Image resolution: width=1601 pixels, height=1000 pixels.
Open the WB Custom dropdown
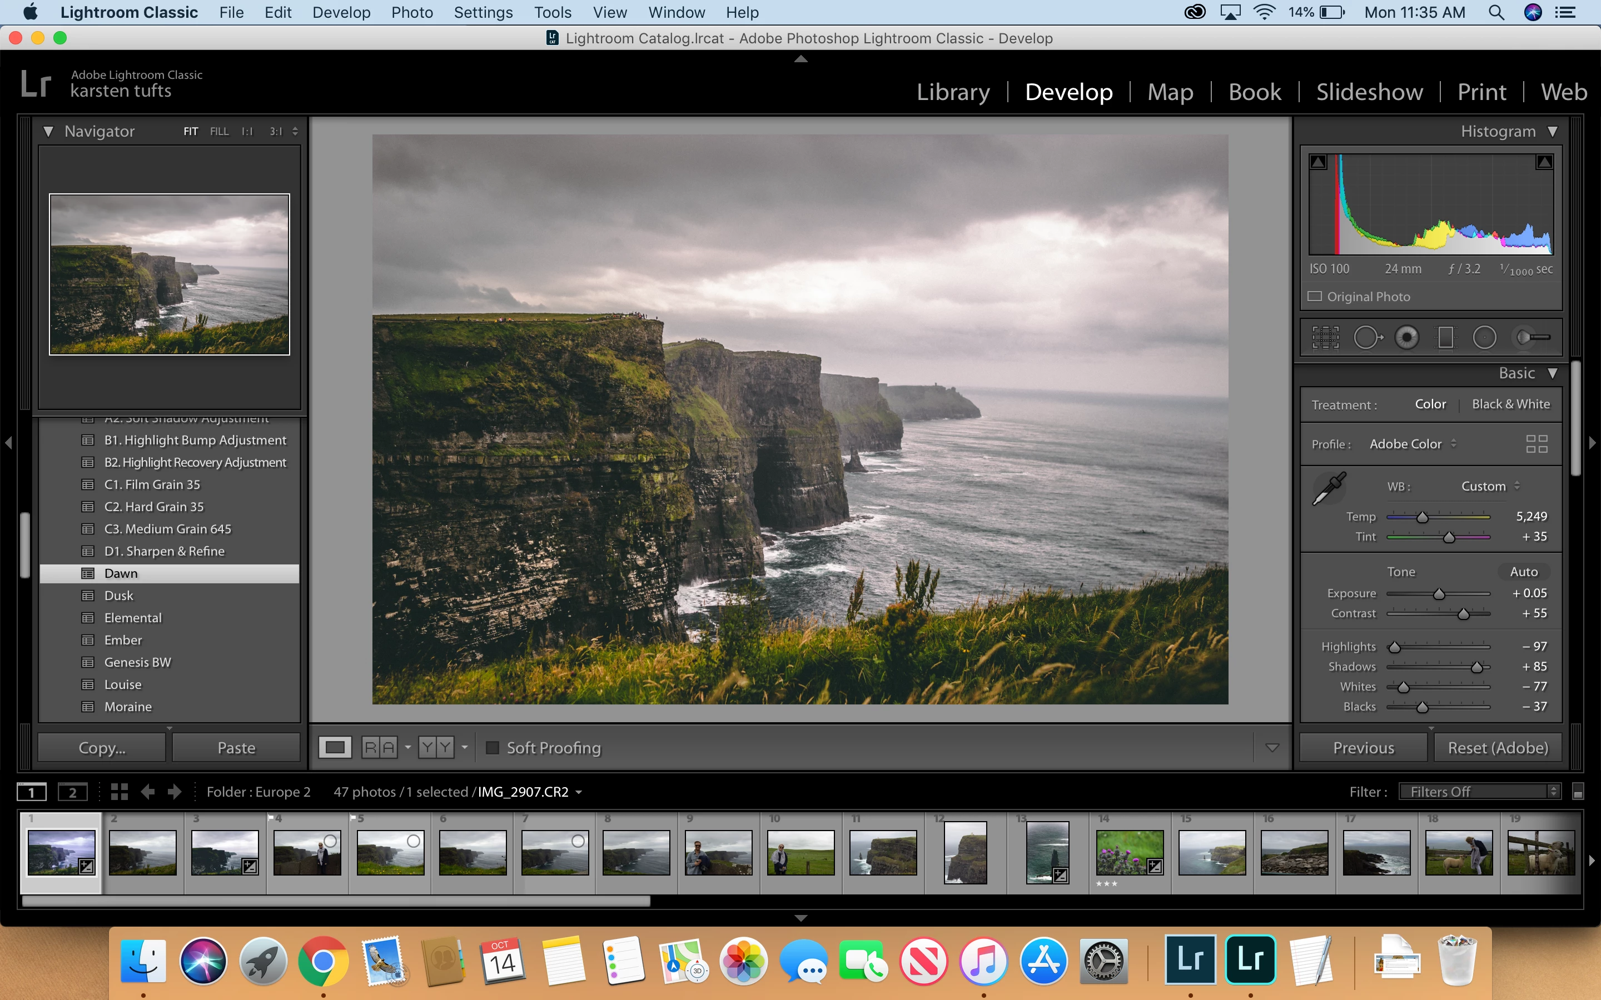click(x=1490, y=486)
